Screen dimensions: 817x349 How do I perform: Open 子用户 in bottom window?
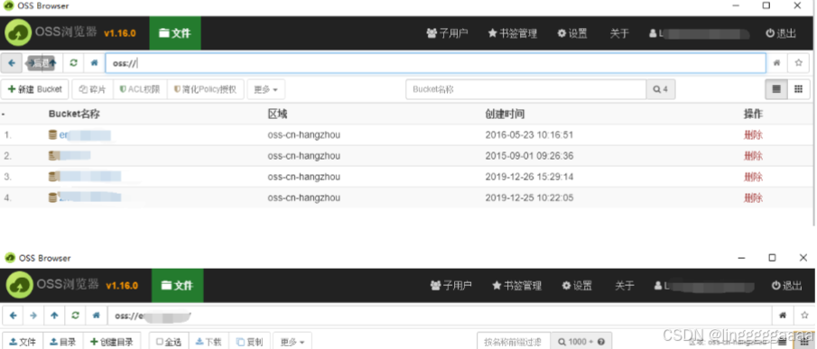451,286
